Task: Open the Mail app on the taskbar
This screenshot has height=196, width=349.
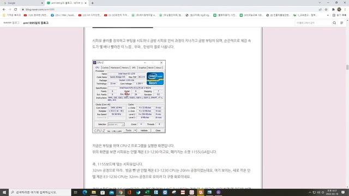Action: tap(111, 192)
